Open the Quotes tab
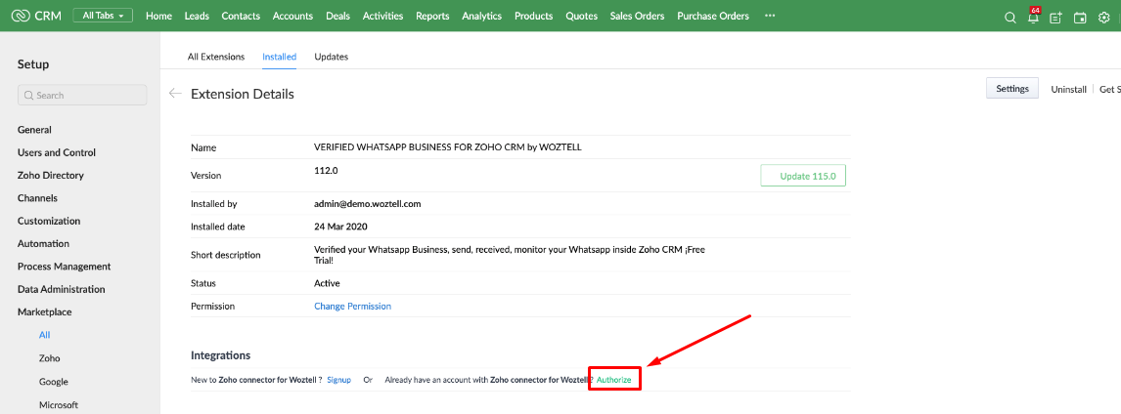The height and width of the screenshot is (414, 1121). (581, 16)
